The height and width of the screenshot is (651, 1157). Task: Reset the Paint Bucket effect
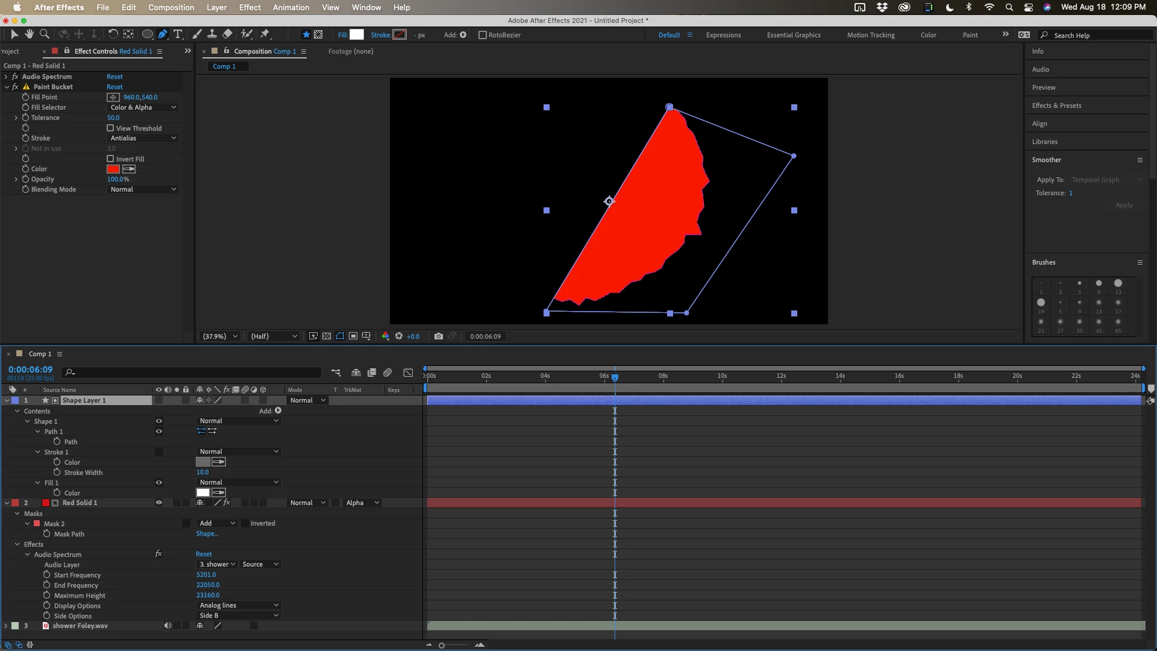tap(114, 87)
